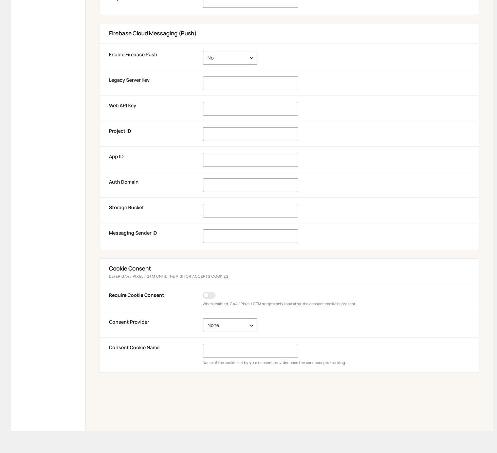This screenshot has width=497, height=453.
Task: Click the Storage Bucket label
Action: tap(126, 208)
